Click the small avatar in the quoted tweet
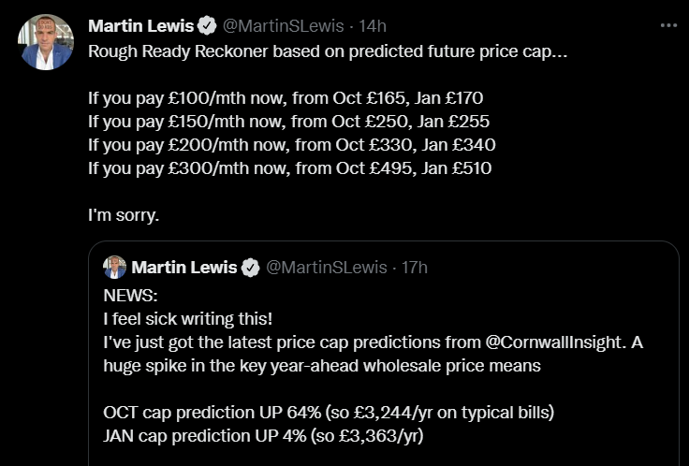Image resolution: width=689 pixels, height=466 pixels. pos(114,267)
